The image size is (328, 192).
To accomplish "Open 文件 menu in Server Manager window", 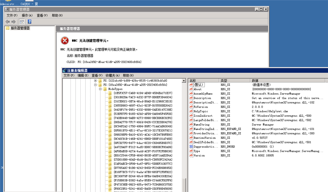I will [x=12, y=15].
